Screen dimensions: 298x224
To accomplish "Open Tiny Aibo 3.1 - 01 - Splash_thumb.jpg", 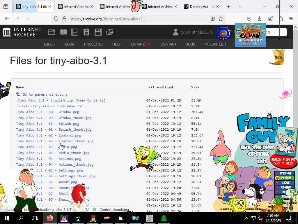I will tap(54, 129).
